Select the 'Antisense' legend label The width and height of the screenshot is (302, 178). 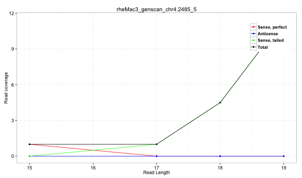[x=268, y=34]
